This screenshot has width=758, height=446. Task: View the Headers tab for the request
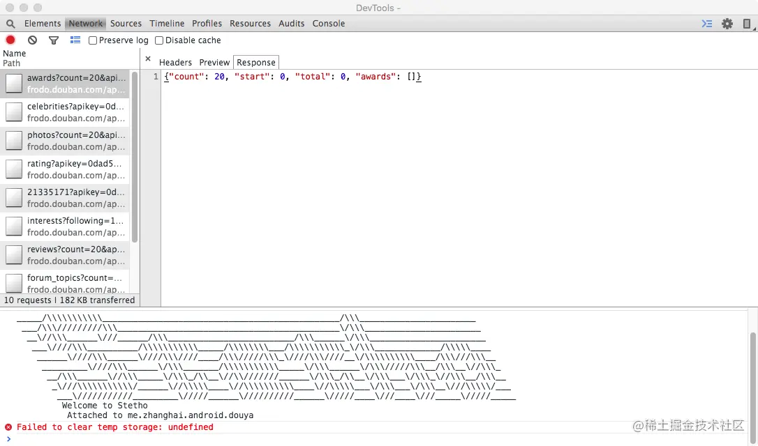coord(175,62)
